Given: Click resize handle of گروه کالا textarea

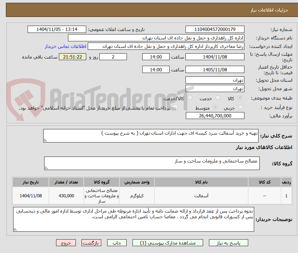Looking at the screenshot, I should point(46,168).
